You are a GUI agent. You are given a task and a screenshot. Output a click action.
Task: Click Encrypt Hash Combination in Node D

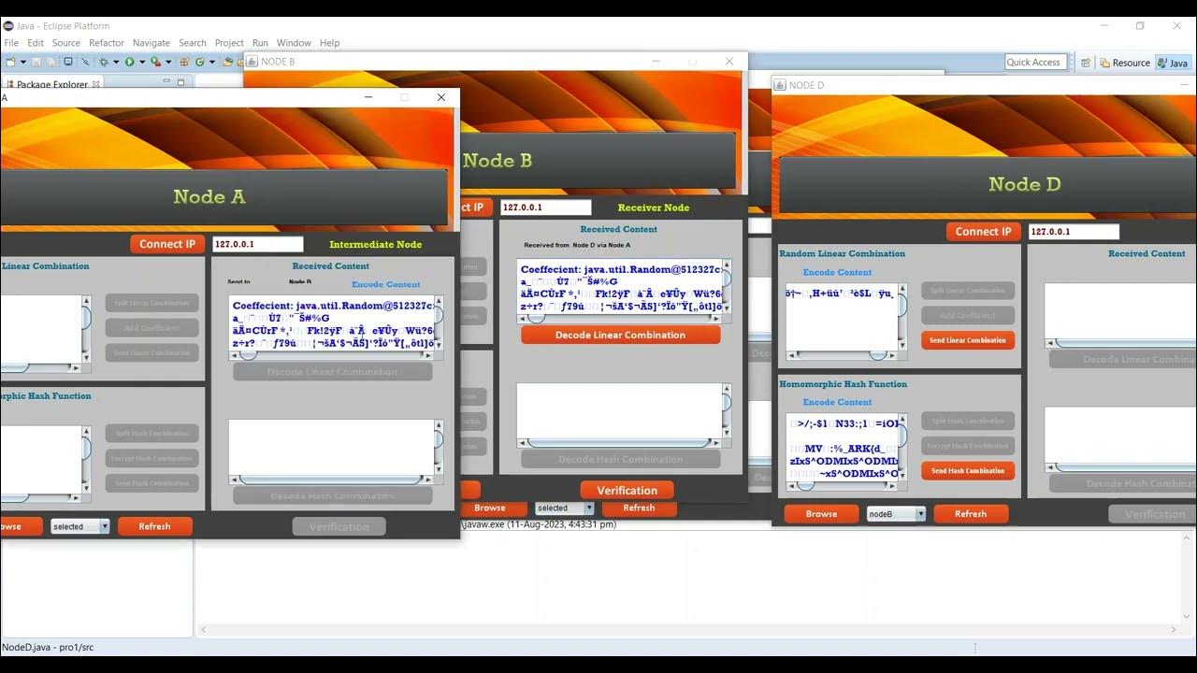coord(968,446)
